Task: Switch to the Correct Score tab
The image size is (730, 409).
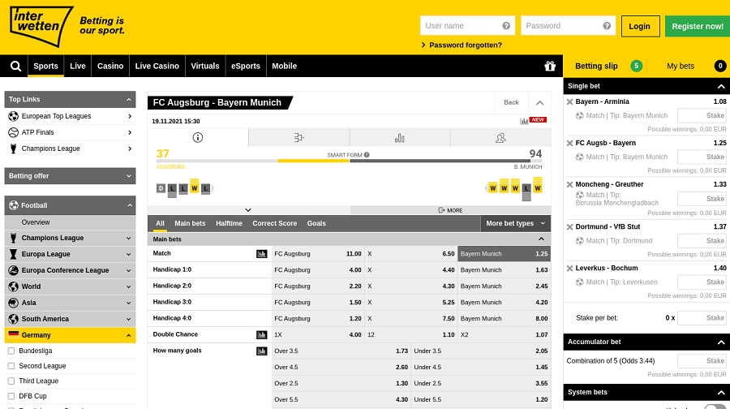Action: point(275,224)
